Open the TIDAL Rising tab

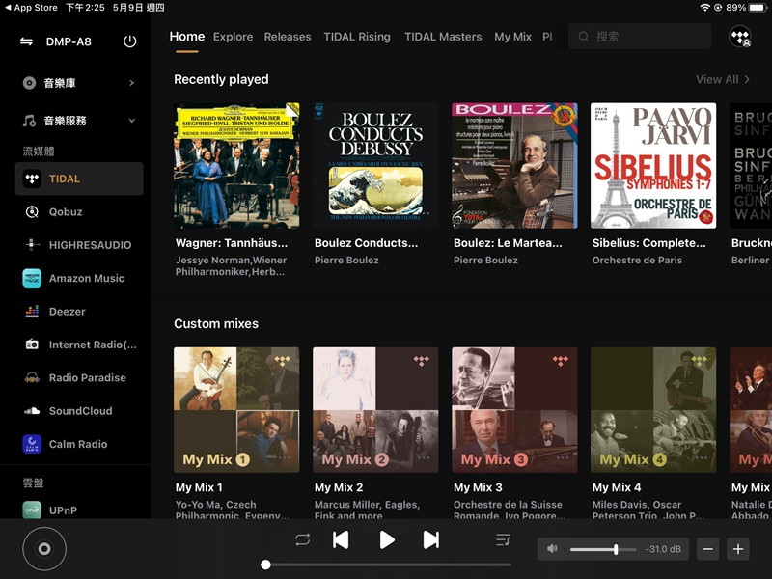(x=357, y=37)
